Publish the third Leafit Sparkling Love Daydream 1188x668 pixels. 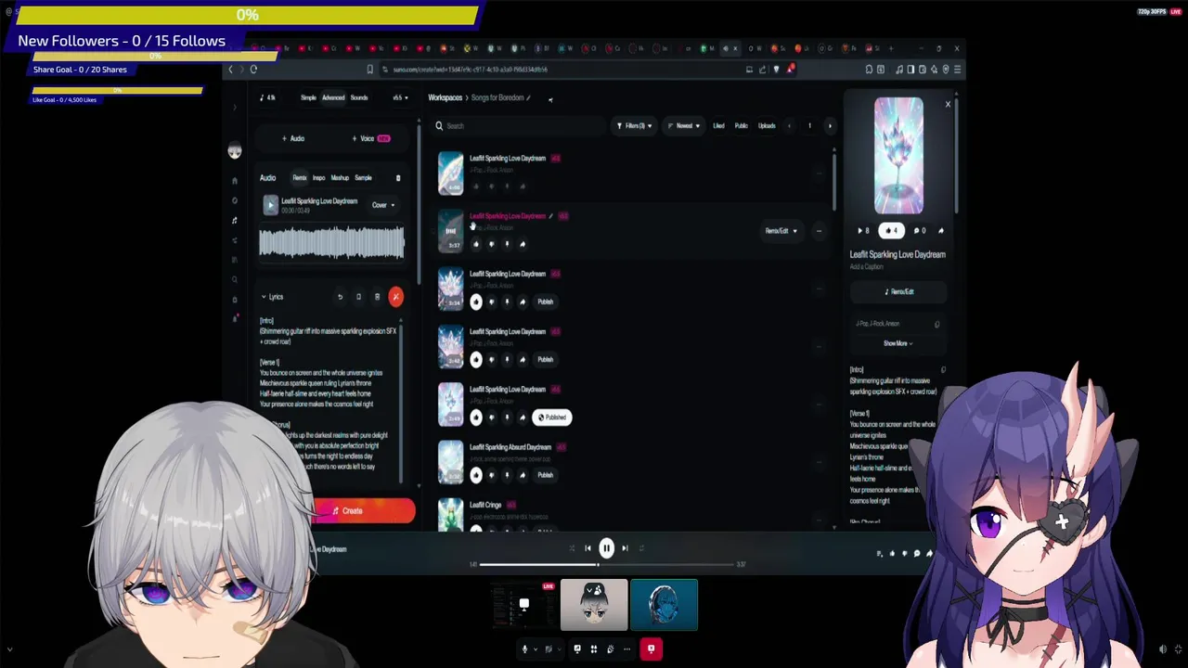click(x=546, y=302)
